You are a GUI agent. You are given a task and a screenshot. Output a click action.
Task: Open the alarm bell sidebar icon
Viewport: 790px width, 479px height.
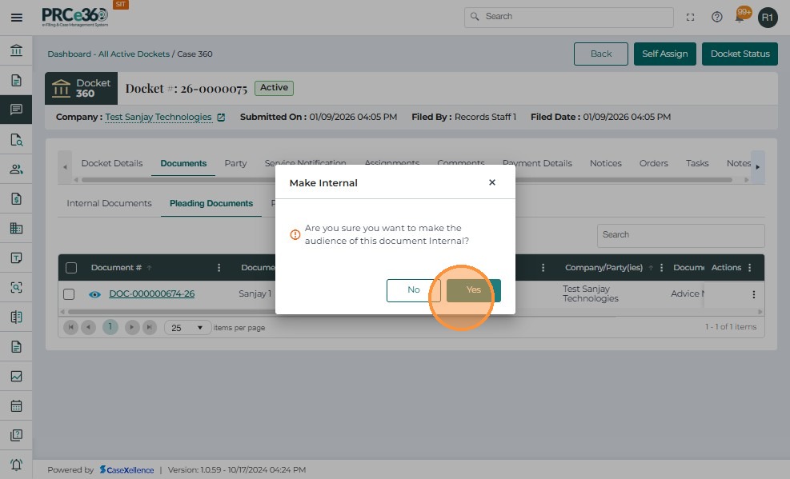pyautogui.click(x=16, y=465)
